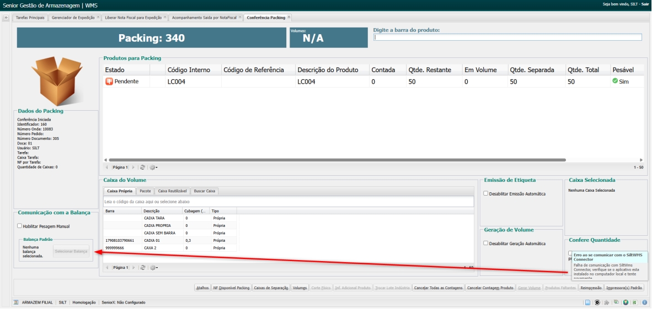Click the Volumes button

click(x=300, y=288)
